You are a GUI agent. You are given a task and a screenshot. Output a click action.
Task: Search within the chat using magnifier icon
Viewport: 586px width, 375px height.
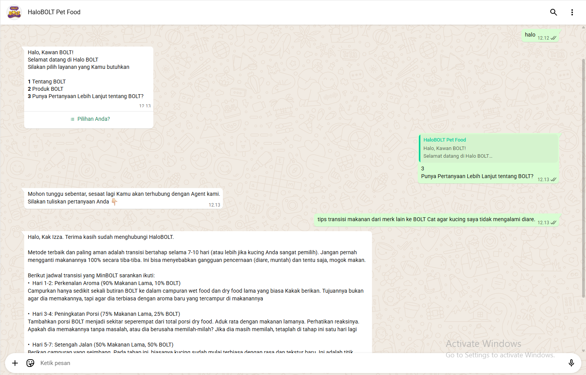tap(553, 12)
